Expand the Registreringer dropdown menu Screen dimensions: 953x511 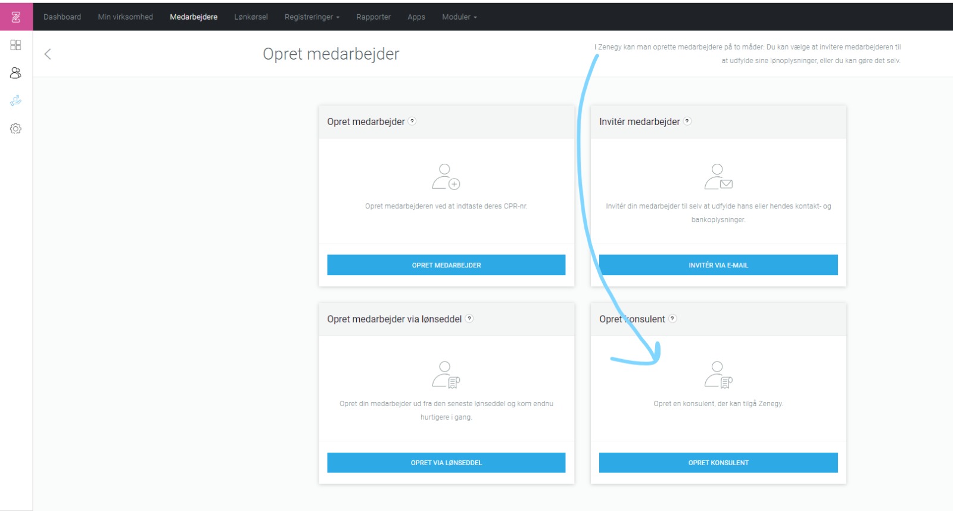pos(312,17)
